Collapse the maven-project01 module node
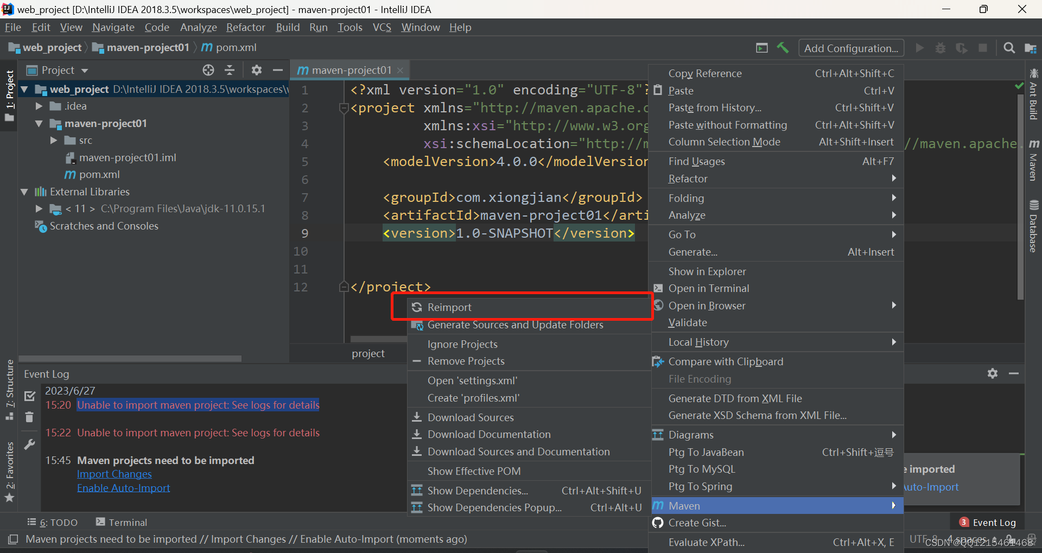 click(x=39, y=124)
